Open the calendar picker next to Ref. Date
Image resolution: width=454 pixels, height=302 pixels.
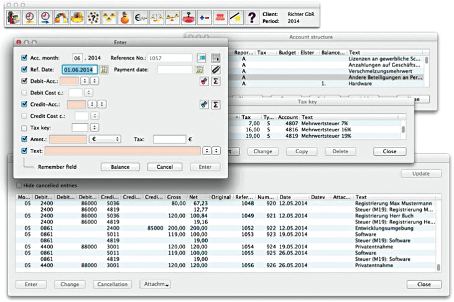104,70
